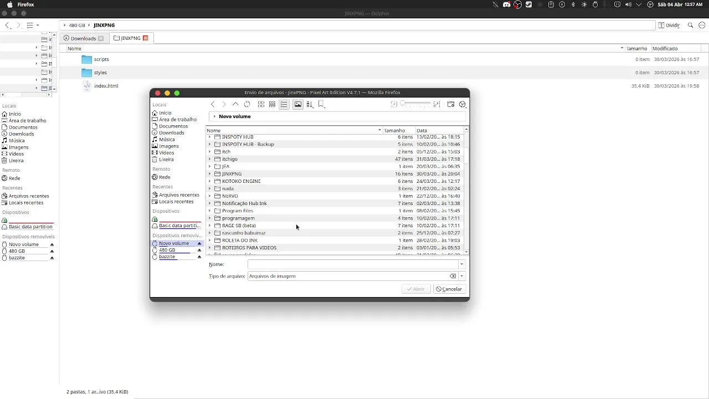709x399 pixels.
Task: Select the itchigo folder in the list
Action: (230, 159)
